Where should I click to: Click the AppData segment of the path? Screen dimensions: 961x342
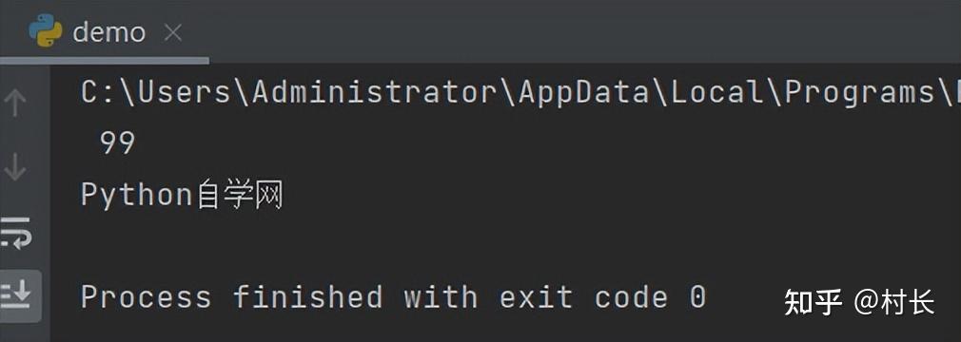[583, 92]
